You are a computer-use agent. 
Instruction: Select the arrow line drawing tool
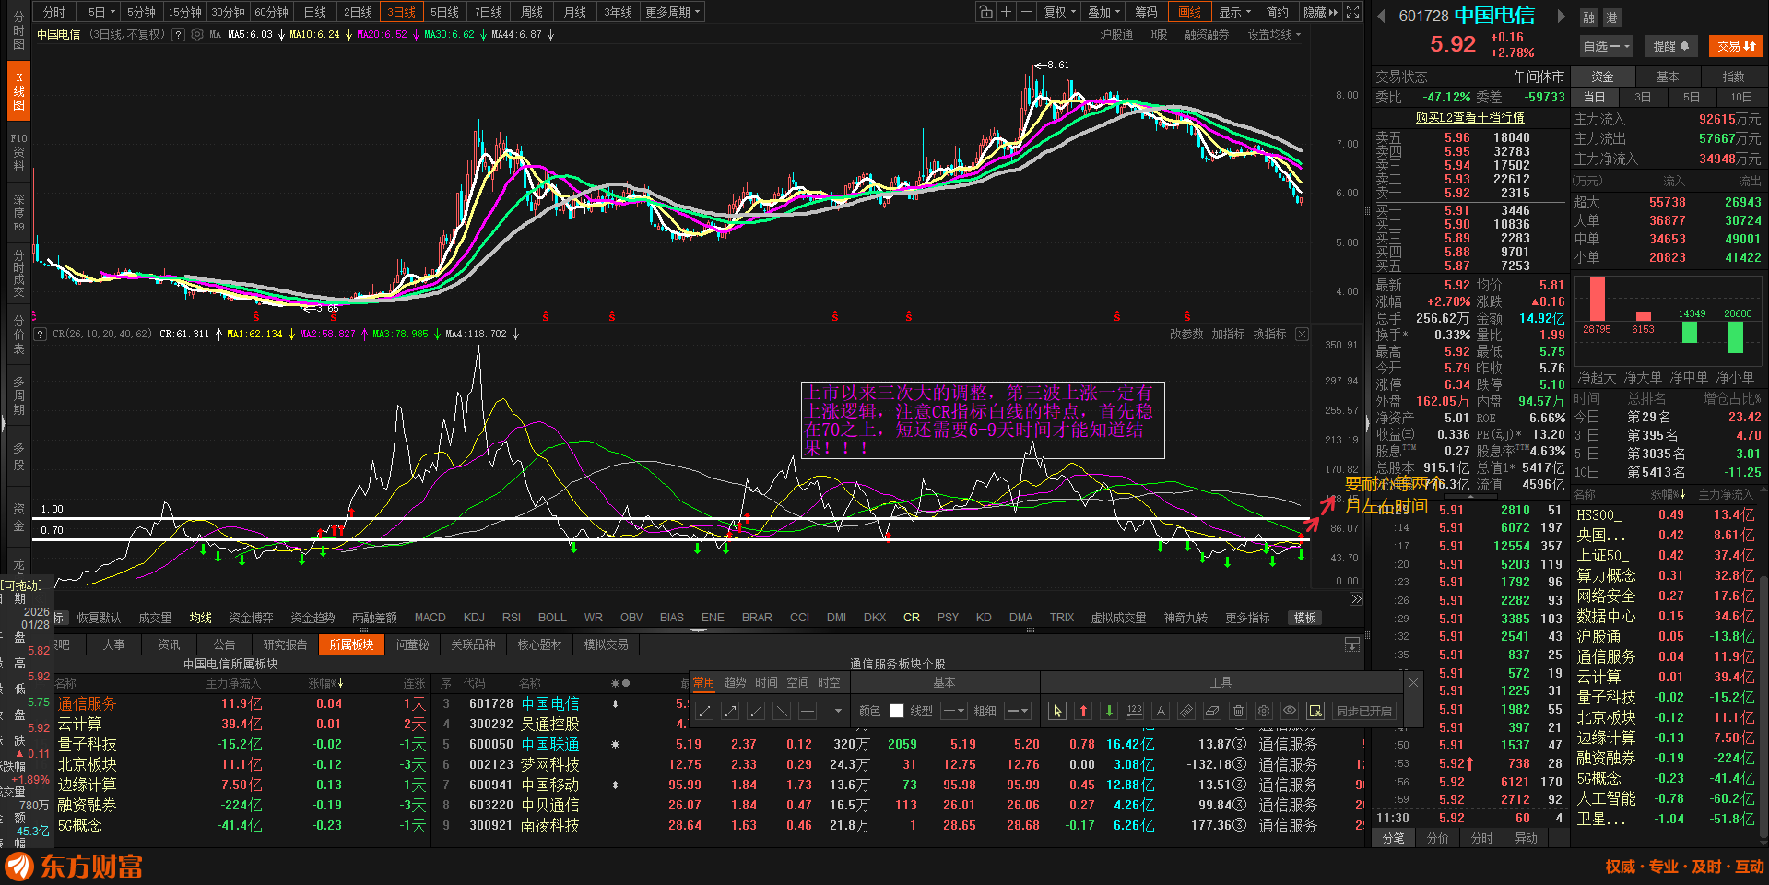pyautogui.click(x=730, y=711)
